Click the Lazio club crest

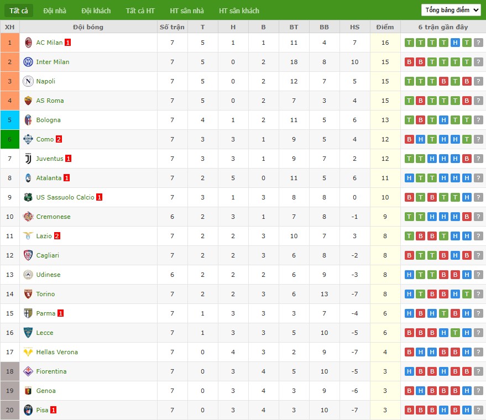click(28, 236)
